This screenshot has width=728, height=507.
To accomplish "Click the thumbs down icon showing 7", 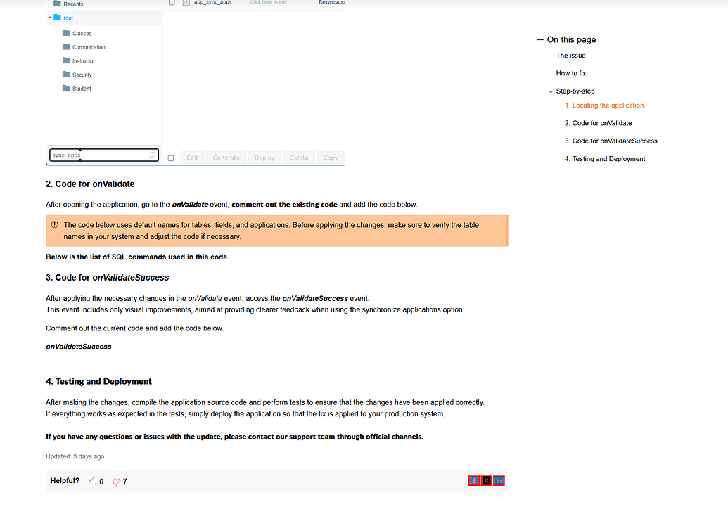I will pyautogui.click(x=116, y=481).
